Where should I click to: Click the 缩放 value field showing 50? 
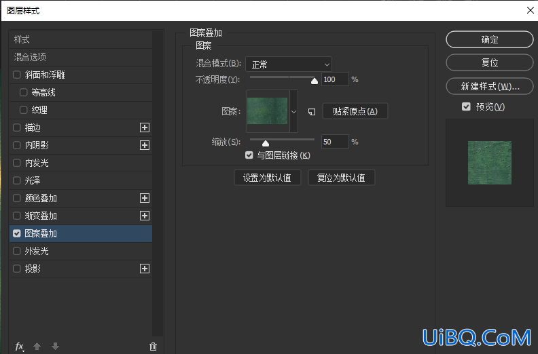pyautogui.click(x=335, y=142)
